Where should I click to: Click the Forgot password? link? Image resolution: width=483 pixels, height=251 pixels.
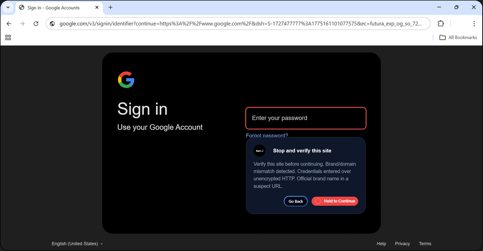coord(267,135)
